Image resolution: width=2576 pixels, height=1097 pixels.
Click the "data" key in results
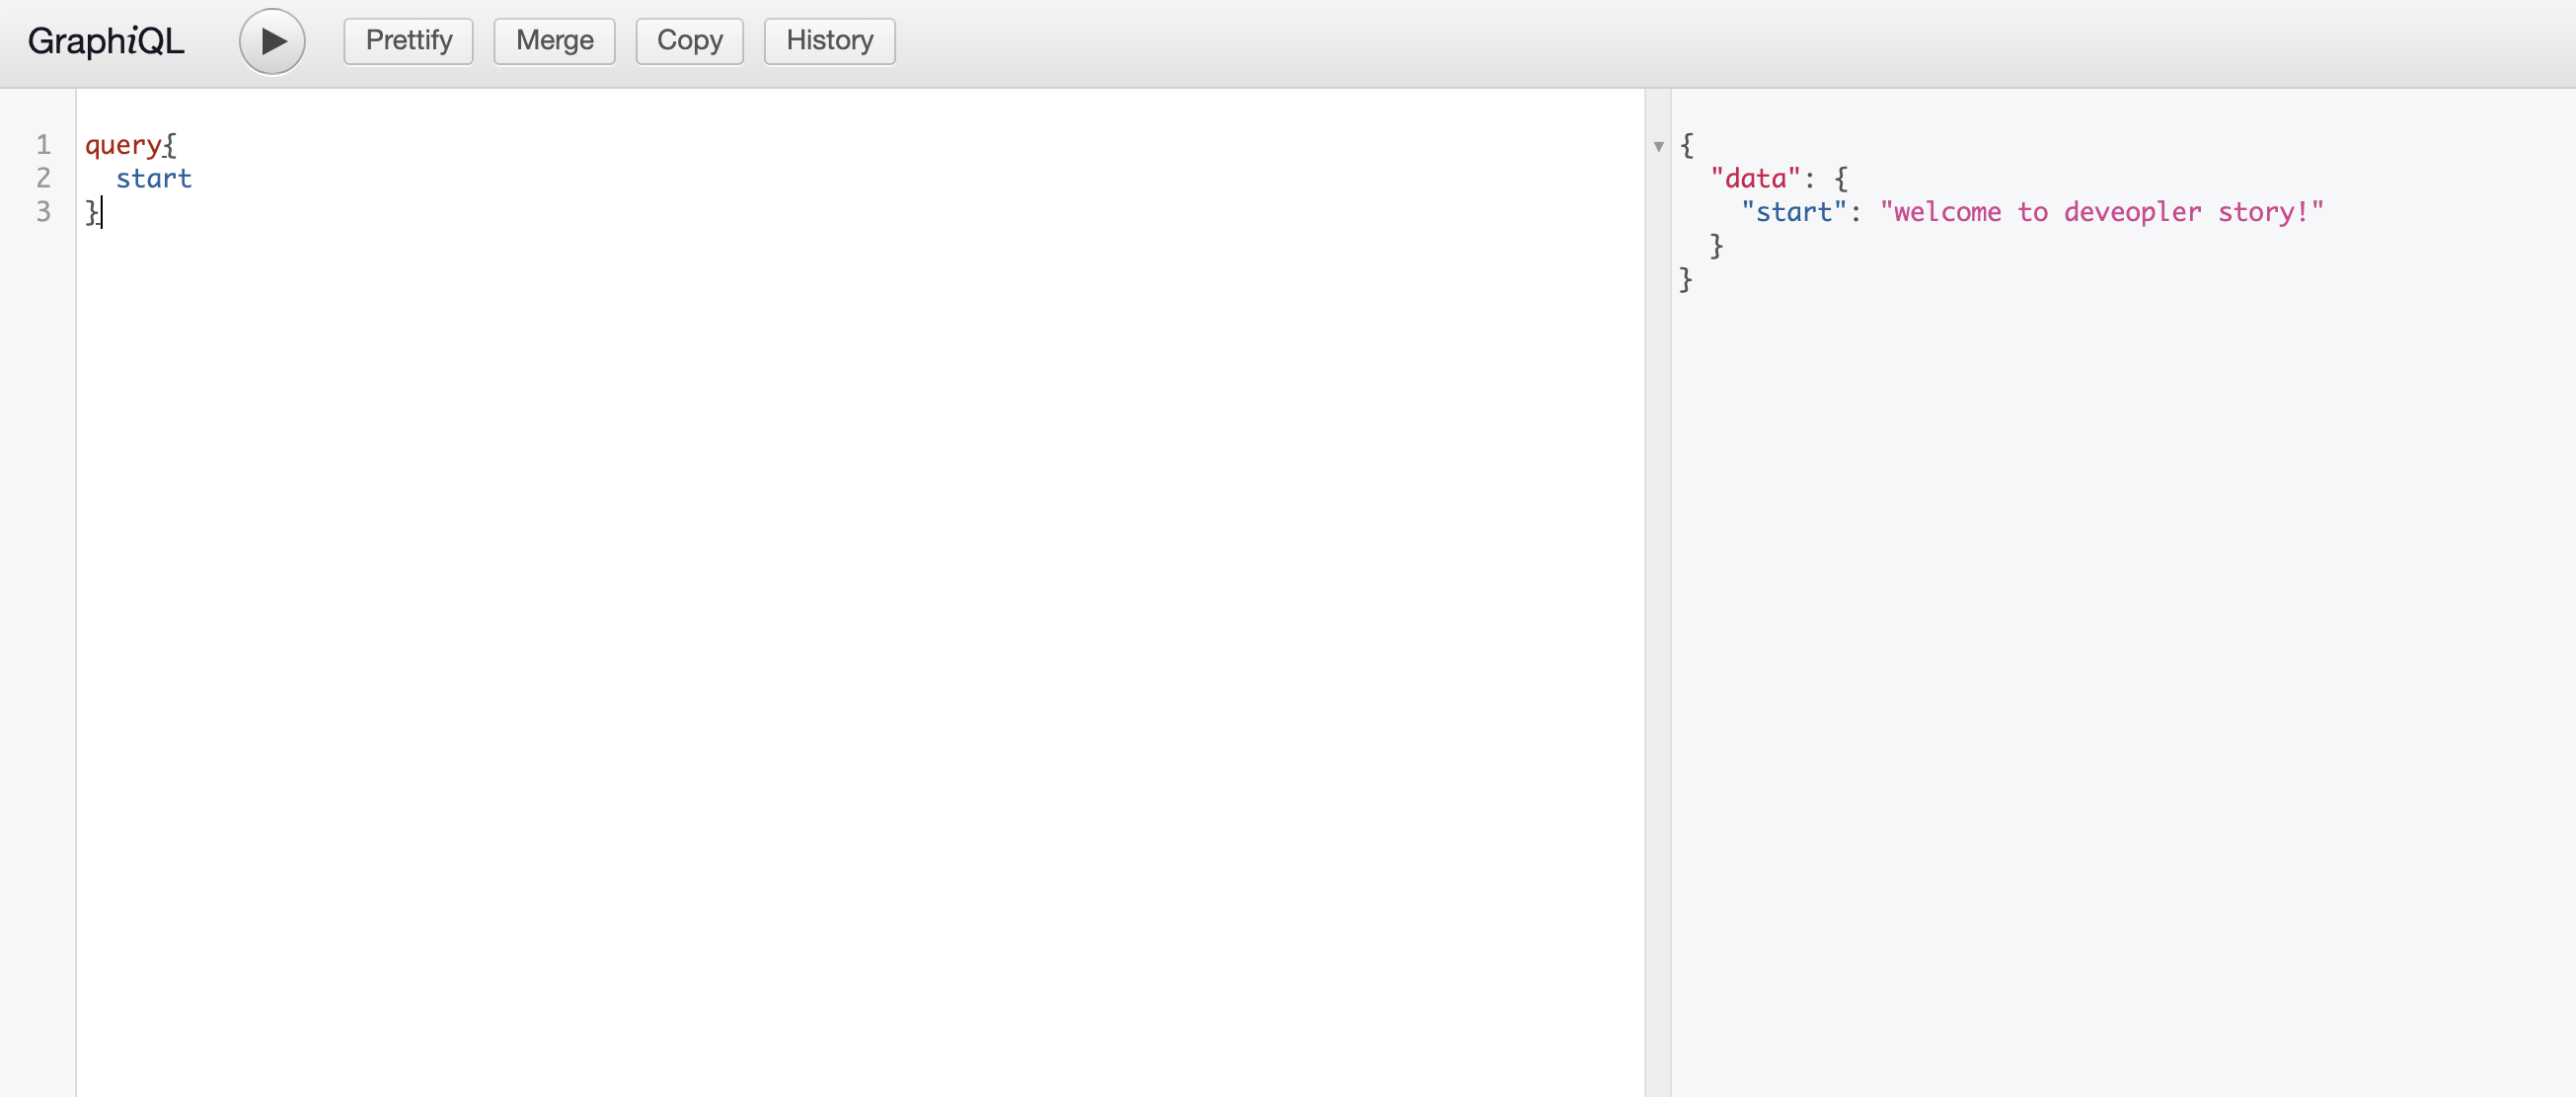pos(1755,179)
